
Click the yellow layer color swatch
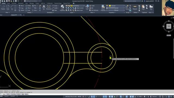tap(72, 6)
